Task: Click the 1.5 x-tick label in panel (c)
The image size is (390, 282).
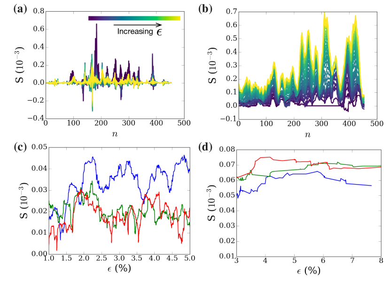Action: point(66,259)
